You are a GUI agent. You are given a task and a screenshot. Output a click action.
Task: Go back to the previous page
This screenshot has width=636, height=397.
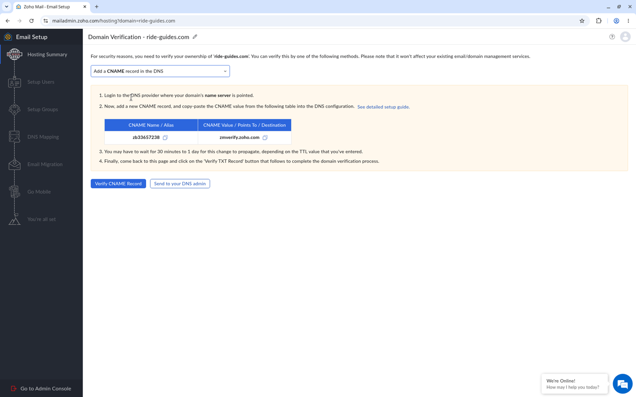(x=8, y=21)
